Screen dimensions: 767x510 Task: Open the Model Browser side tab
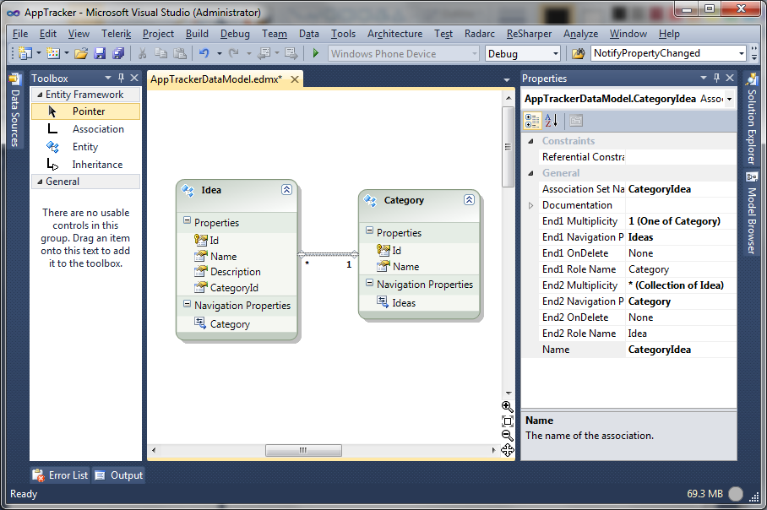pos(751,213)
